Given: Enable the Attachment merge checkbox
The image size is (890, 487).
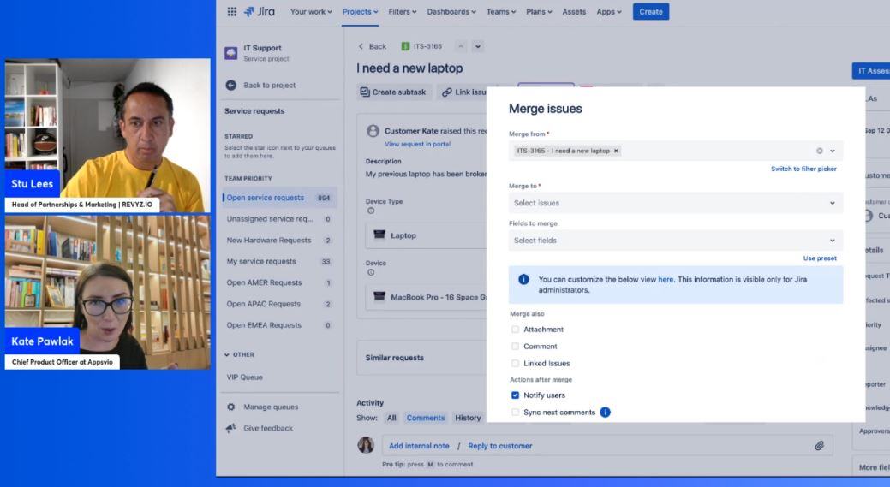Looking at the screenshot, I should click(x=515, y=330).
